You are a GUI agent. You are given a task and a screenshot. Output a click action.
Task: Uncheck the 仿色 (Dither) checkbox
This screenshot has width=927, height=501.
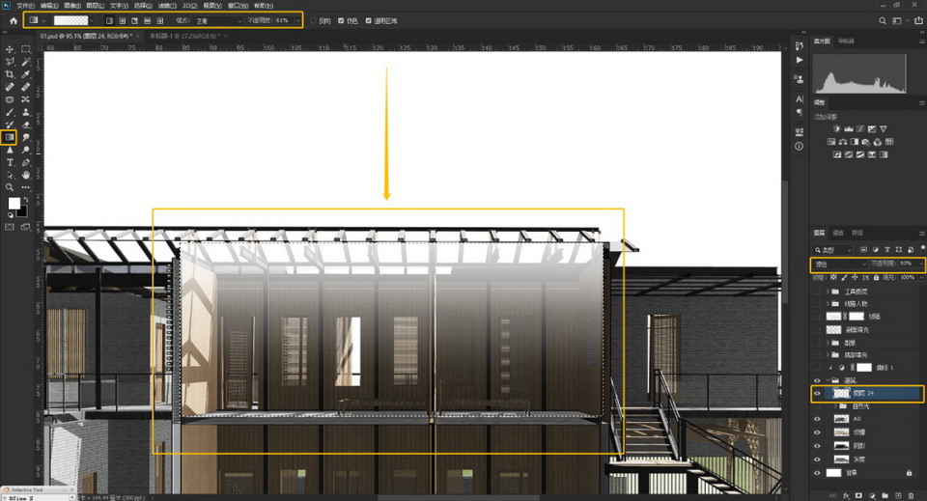341,20
